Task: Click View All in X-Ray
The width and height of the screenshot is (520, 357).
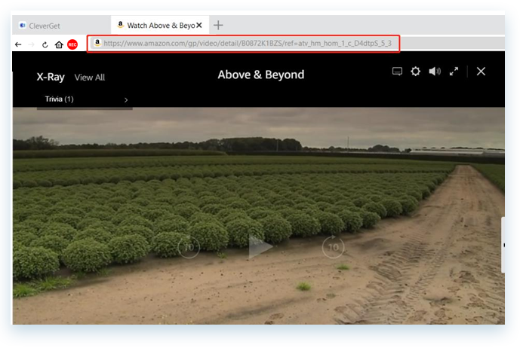Action: tap(90, 78)
